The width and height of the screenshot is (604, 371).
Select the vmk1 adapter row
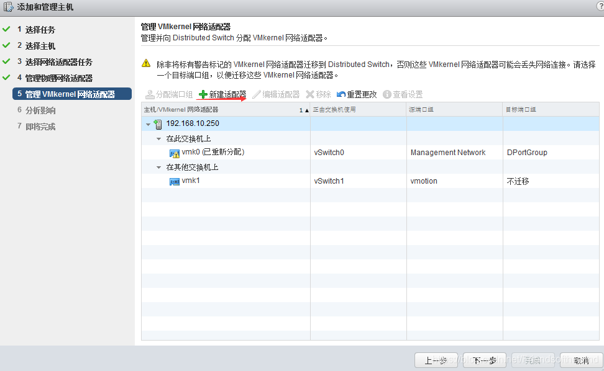(x=370, y=181)
